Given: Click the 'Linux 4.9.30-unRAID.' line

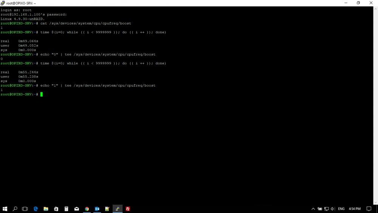Looking at the screenshot, I should (22, 19).
